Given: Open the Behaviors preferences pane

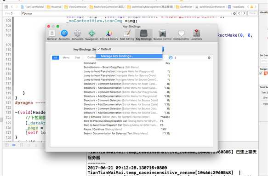Looking at the screenshot, I should point(77,35).
